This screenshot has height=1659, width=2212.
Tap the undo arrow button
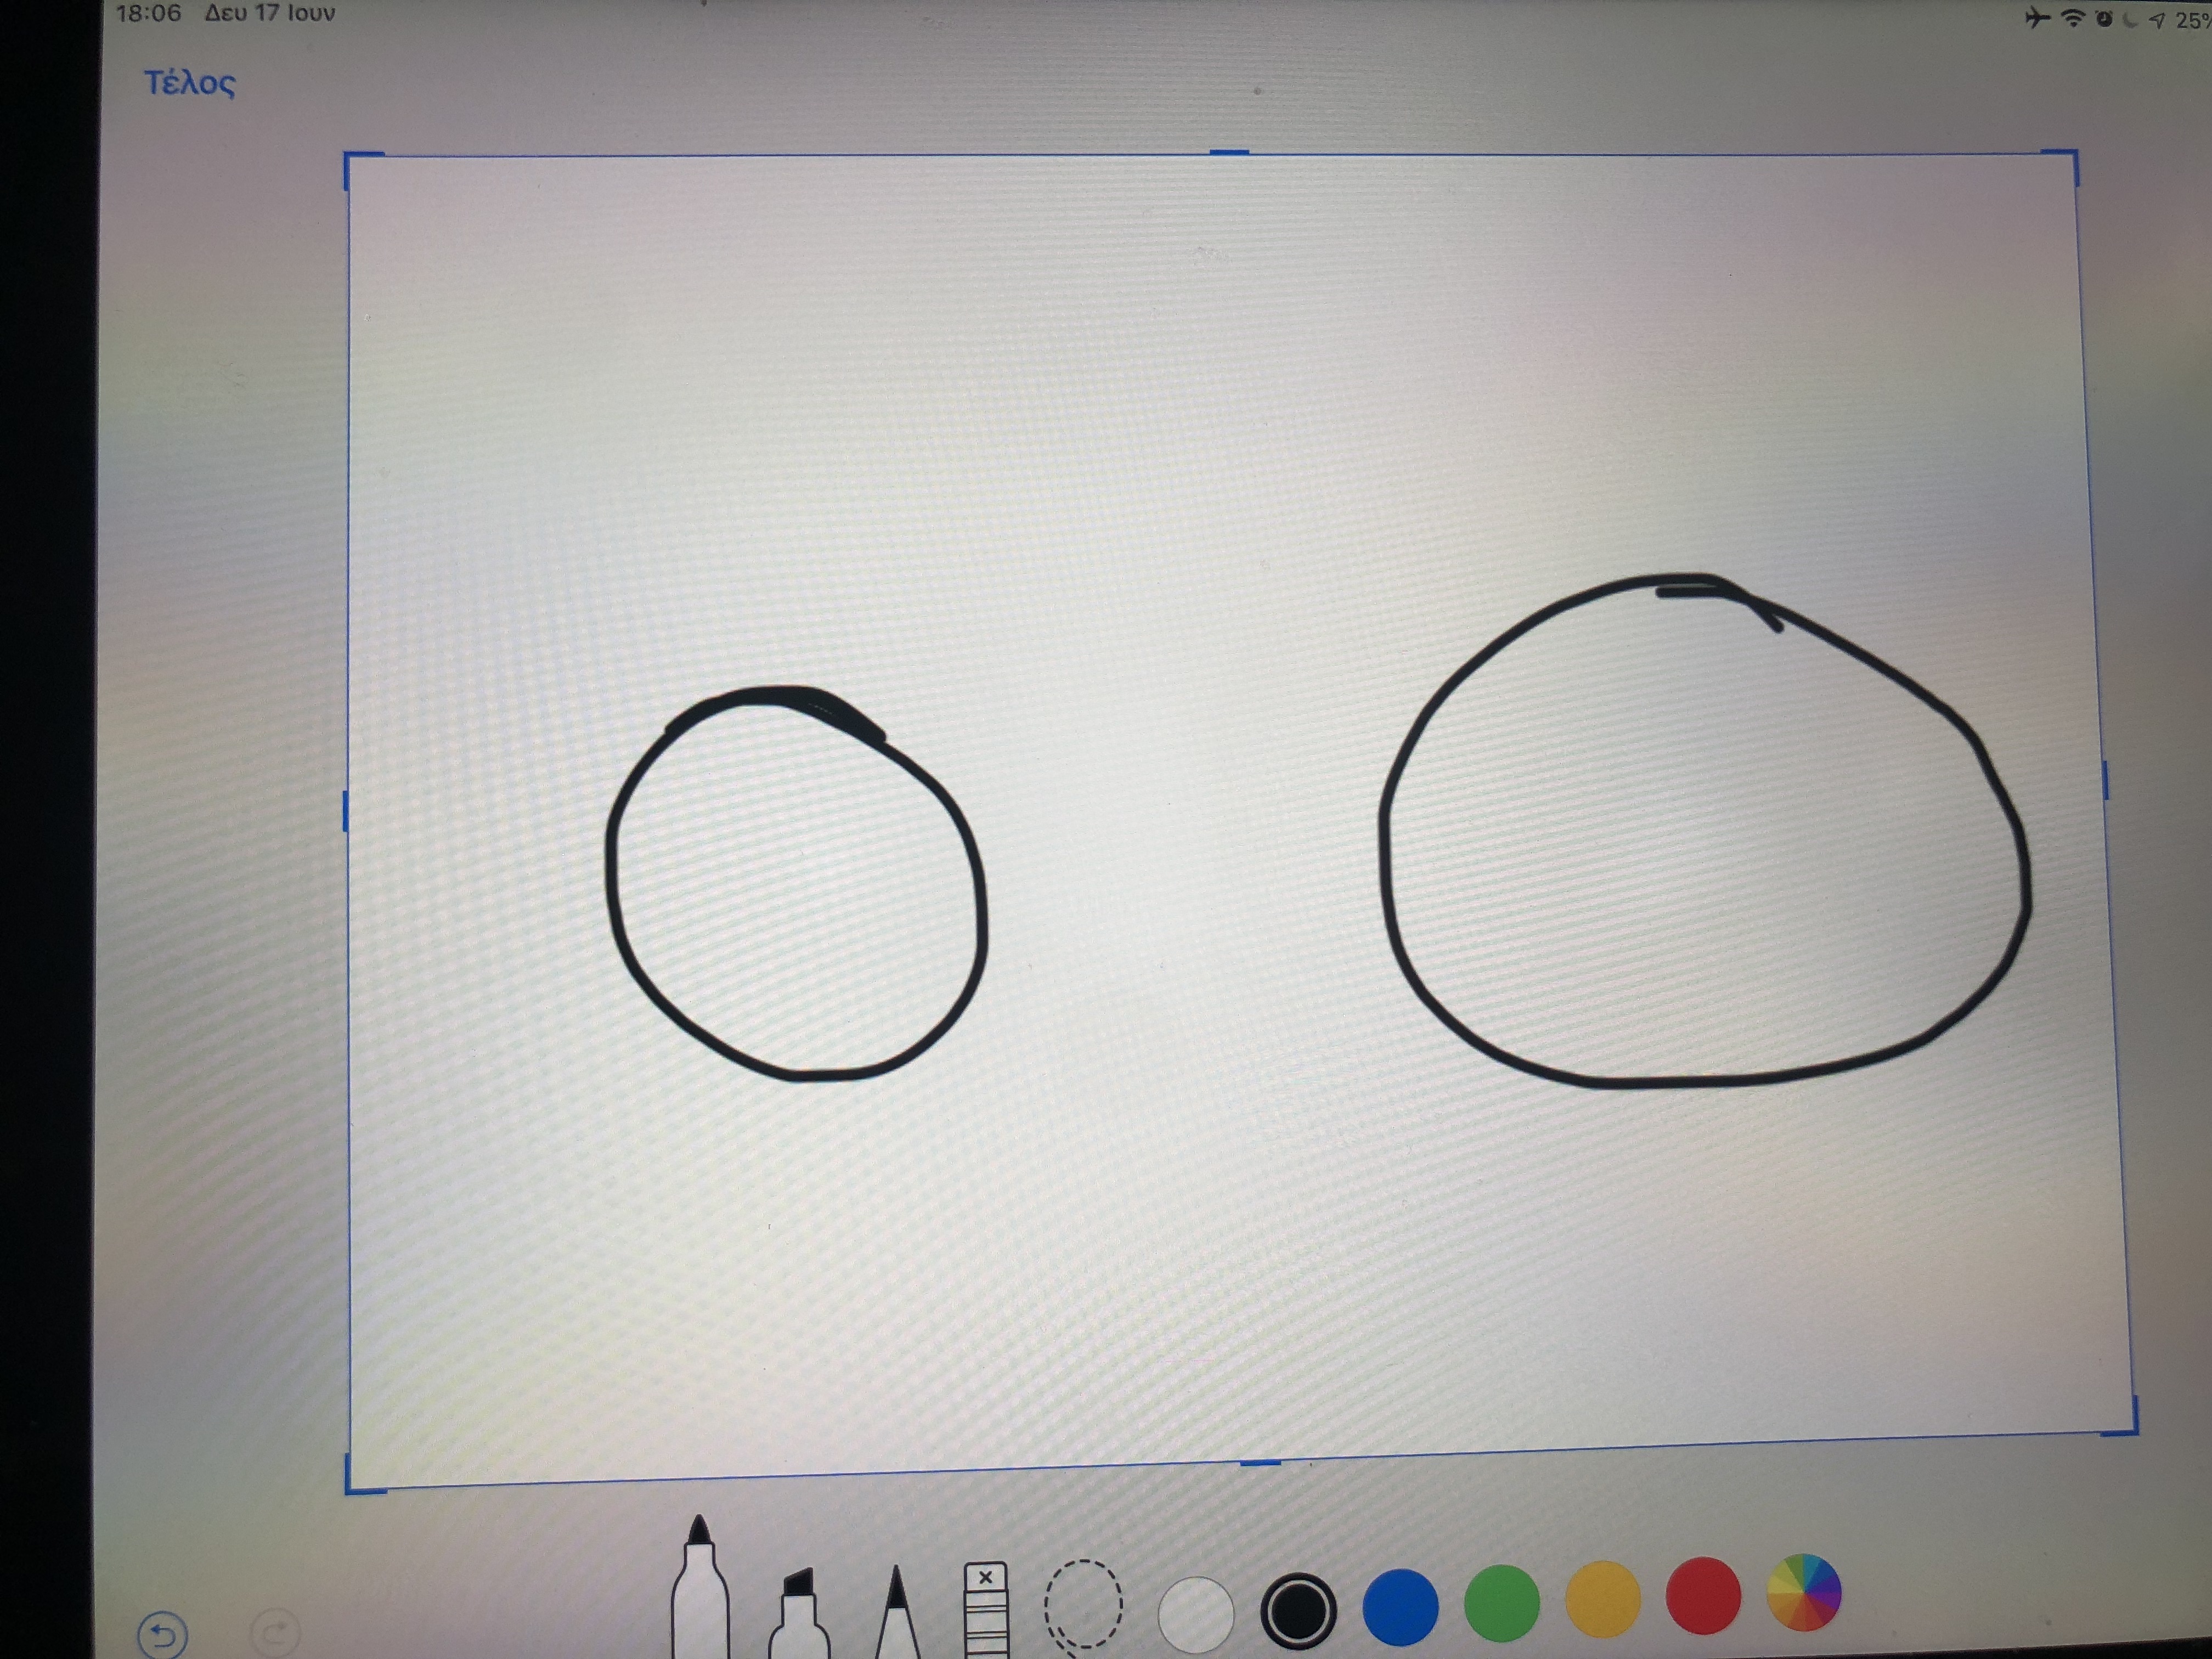[x=162, y=1636]
